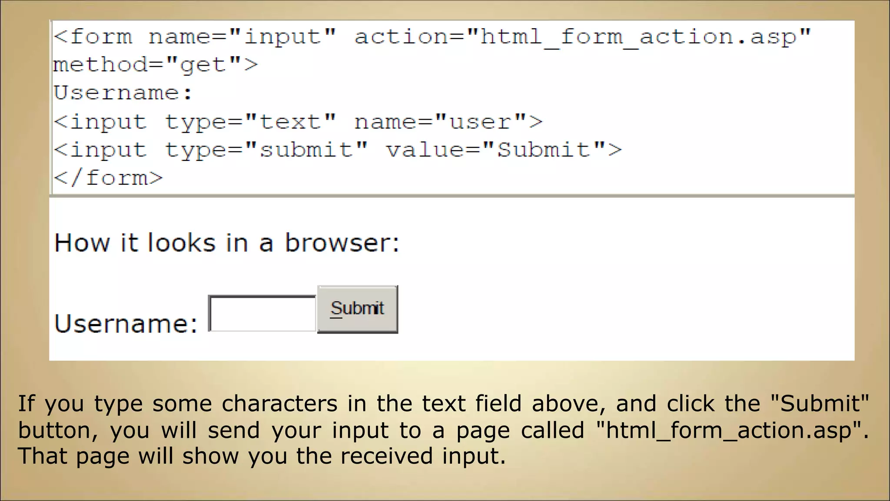Image resolution: width=890 pixels, height=501 pixels.
Task: Click the code line with type="submit" value="Submit"
Action: click(338, 150)
